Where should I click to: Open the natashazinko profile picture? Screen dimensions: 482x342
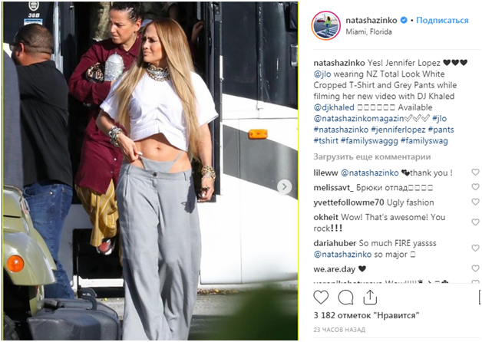coord(326,25)
